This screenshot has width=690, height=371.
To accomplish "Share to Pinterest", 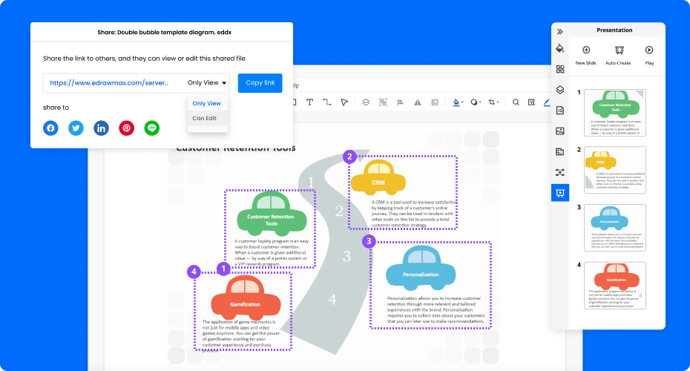I will pyautogui.click(x=127, y=128).
